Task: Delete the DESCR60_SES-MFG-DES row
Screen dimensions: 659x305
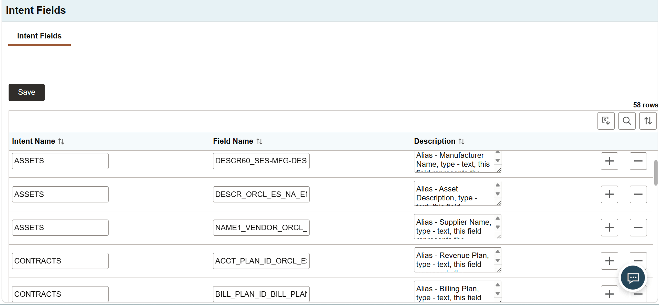Action: coord(638,161)
